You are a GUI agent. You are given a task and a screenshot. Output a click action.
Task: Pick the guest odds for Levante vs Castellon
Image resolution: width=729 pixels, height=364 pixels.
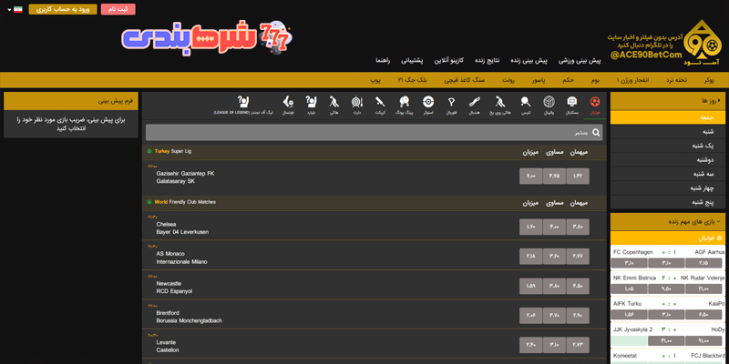[x=578, y=346]
